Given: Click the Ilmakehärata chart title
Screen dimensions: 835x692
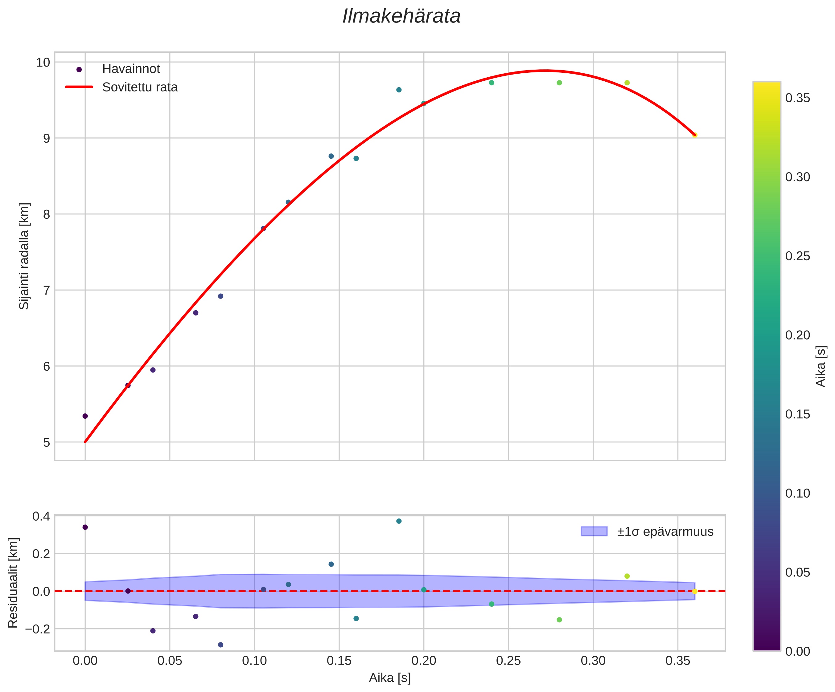Looking at the screenshot, I should click(401, 17).
